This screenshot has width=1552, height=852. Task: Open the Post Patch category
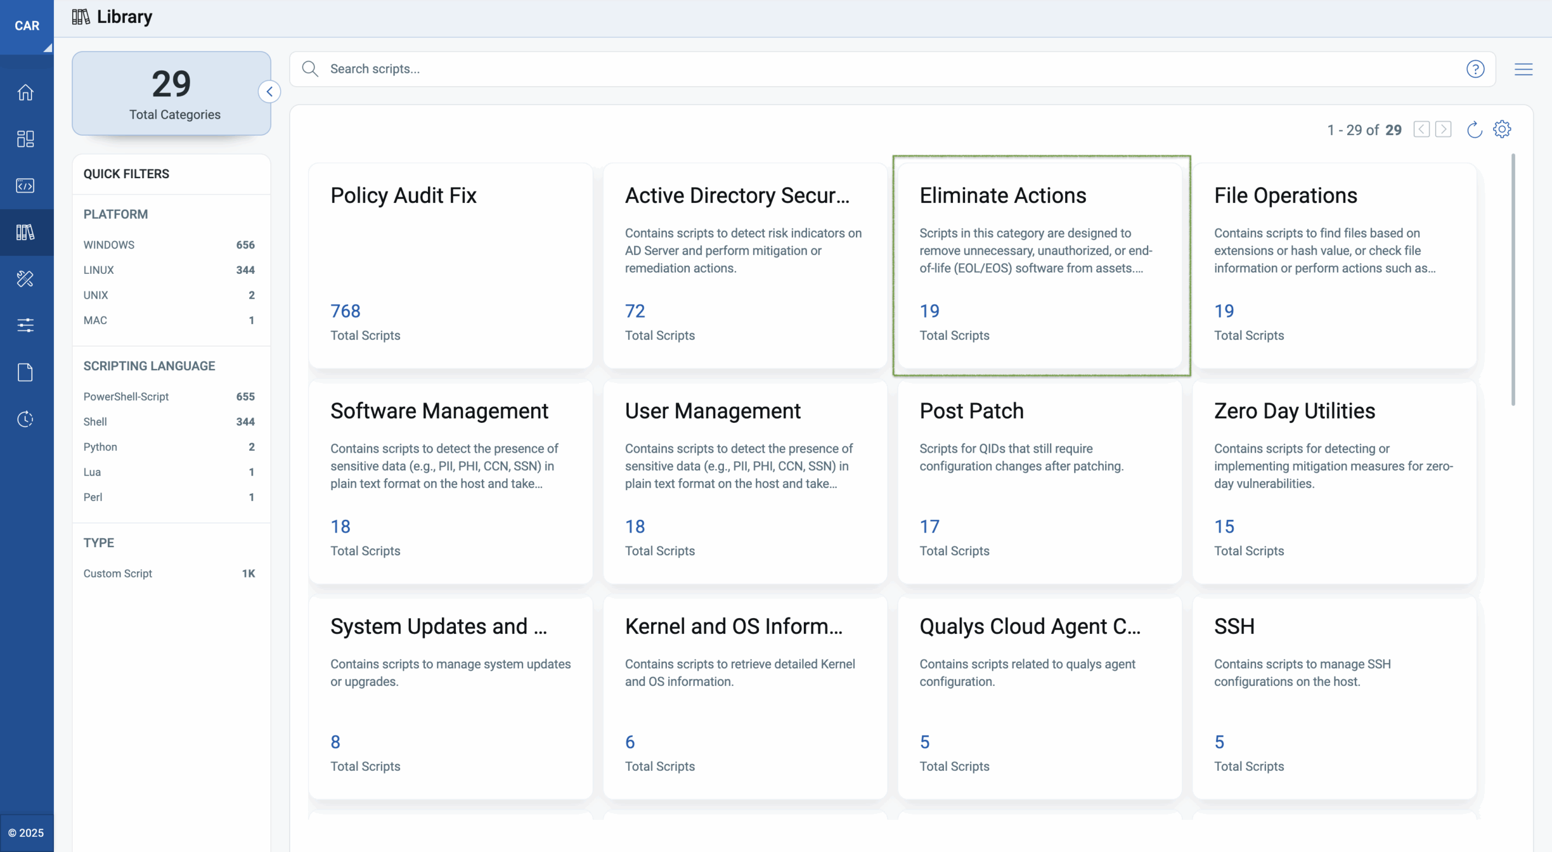1040,481
